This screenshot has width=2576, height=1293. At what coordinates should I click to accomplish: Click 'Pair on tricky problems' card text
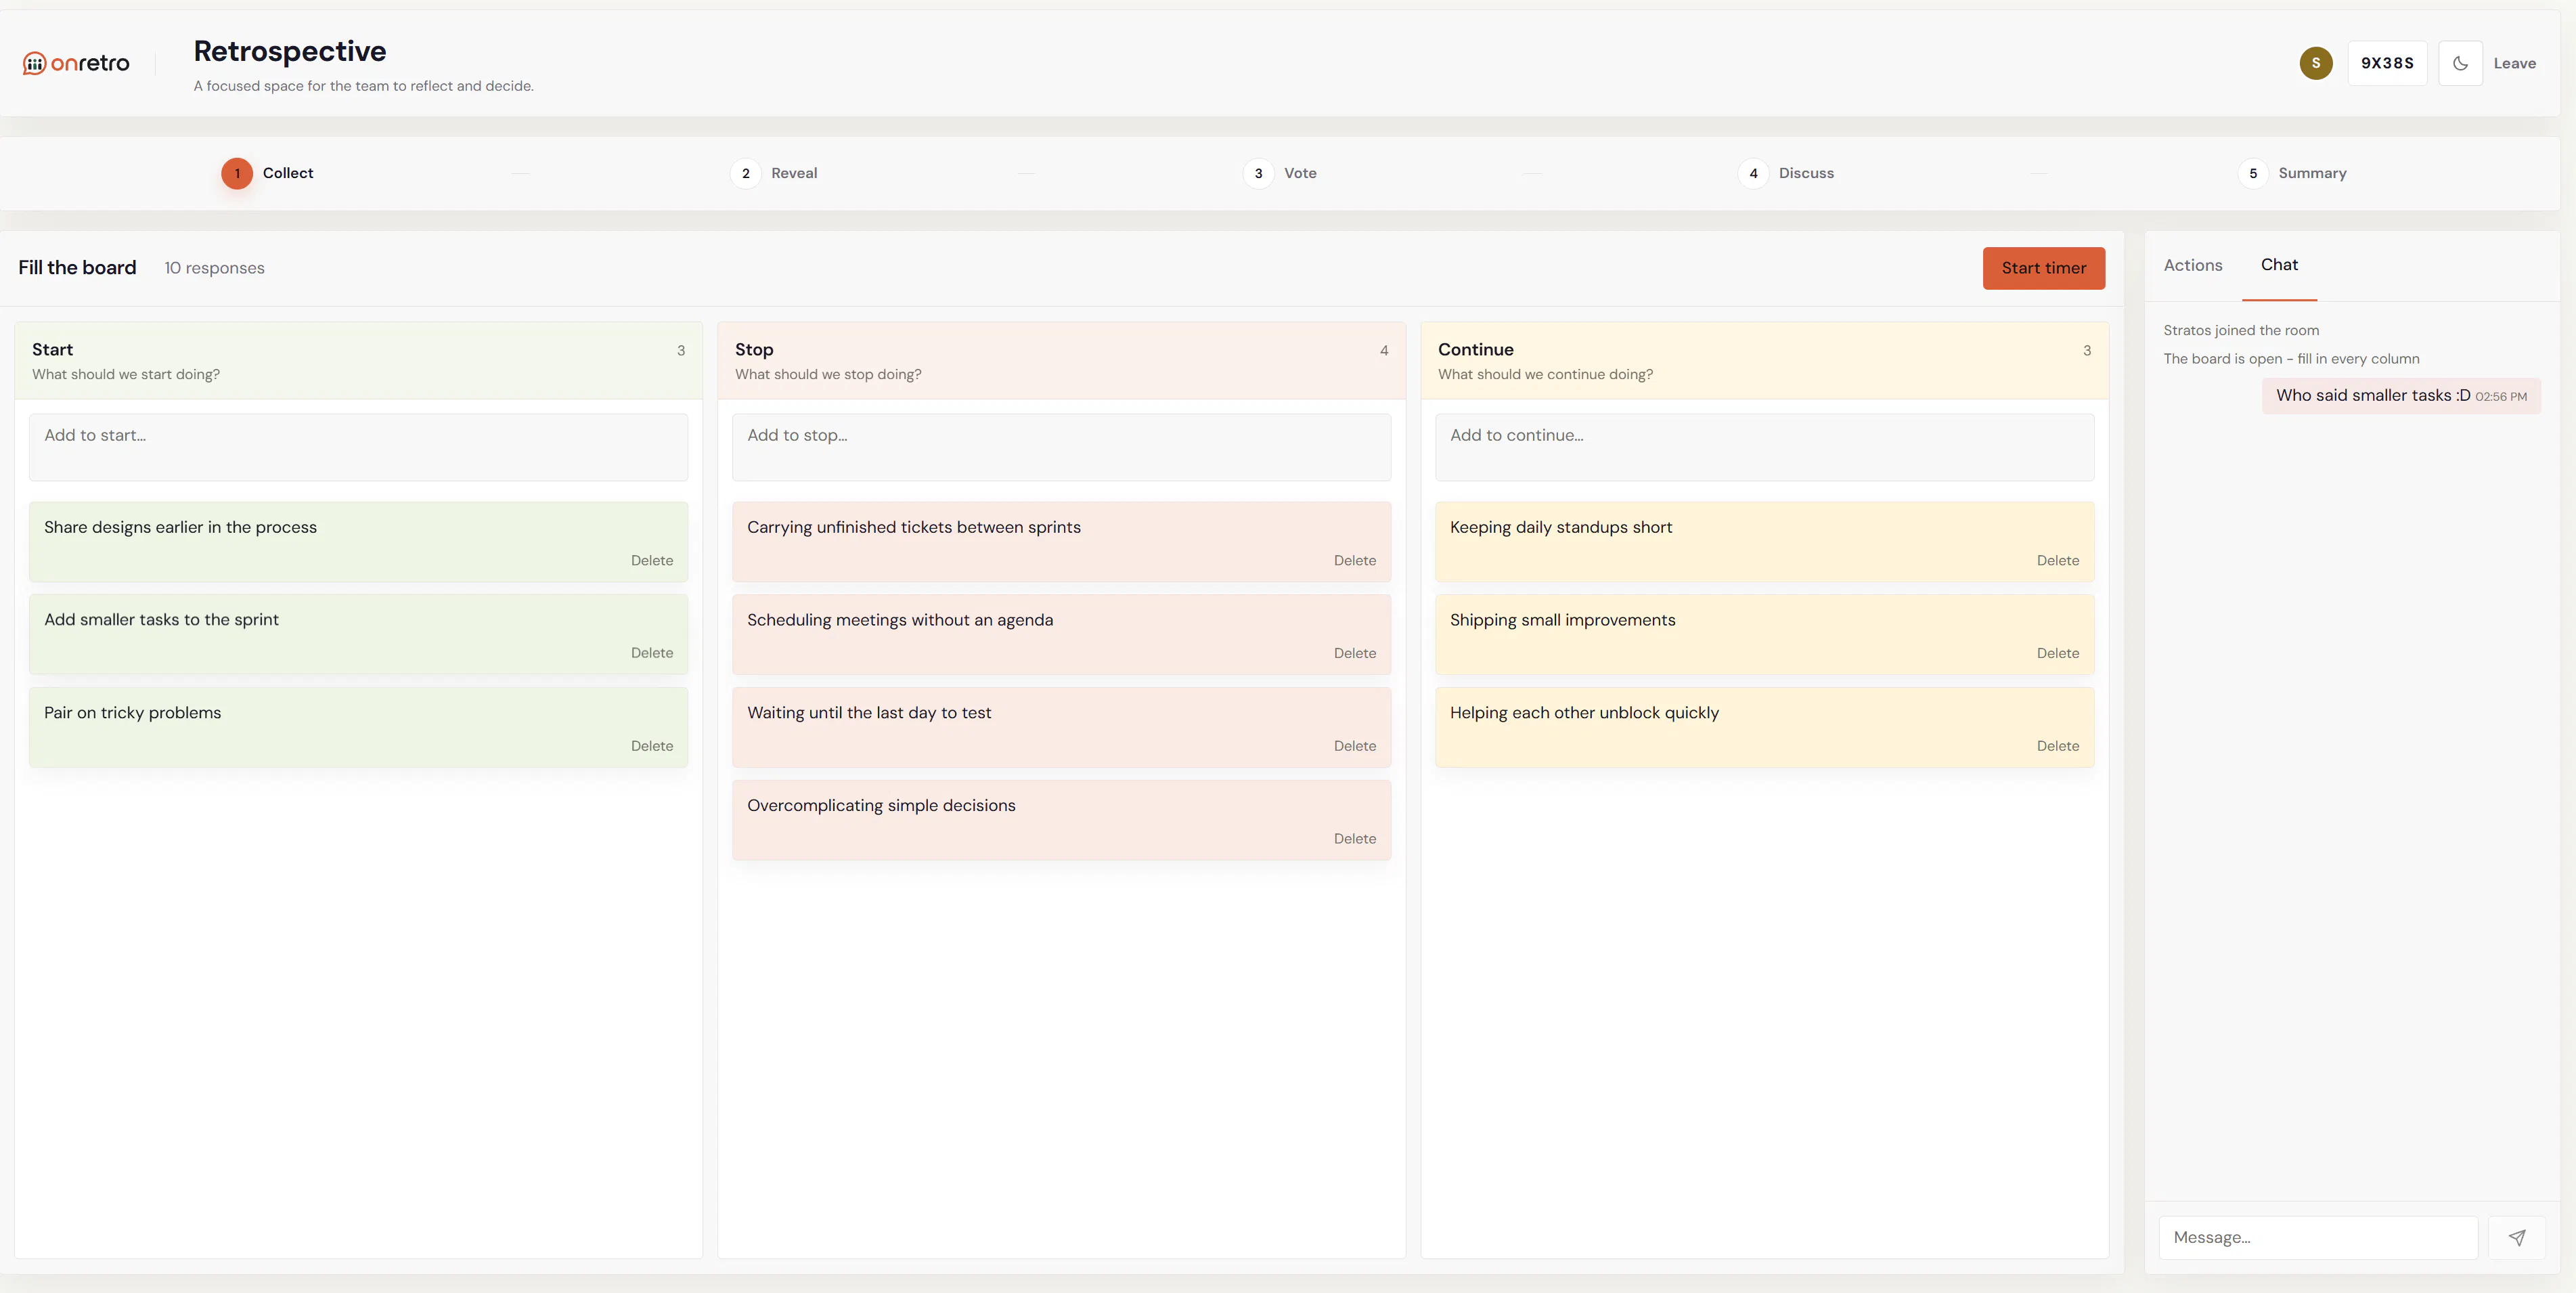[132, 713]
